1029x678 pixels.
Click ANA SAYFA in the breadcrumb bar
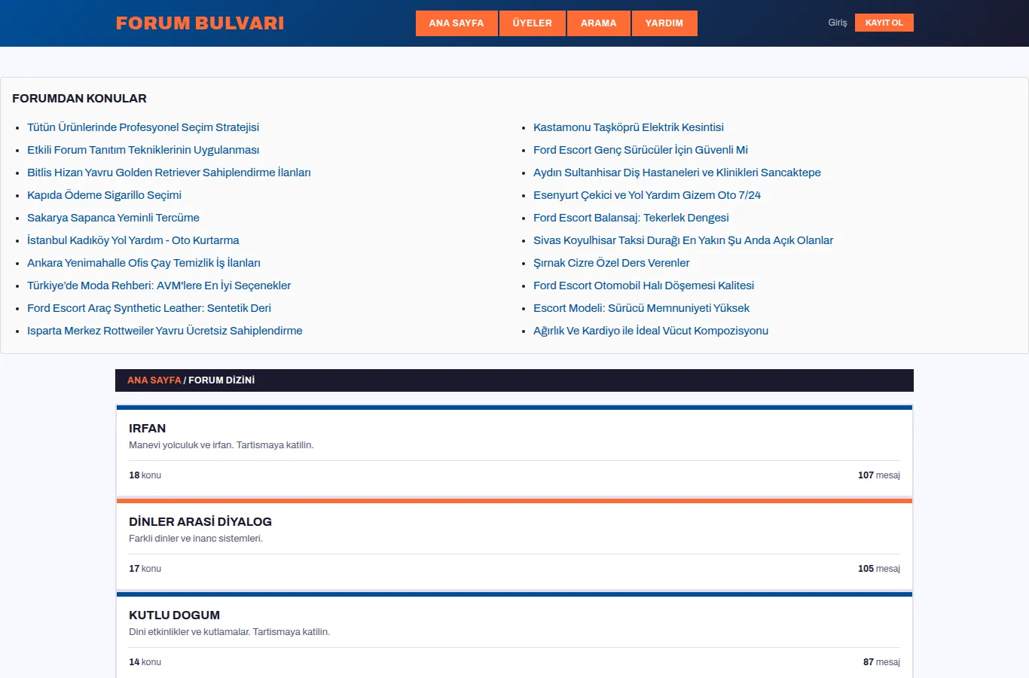154,380
